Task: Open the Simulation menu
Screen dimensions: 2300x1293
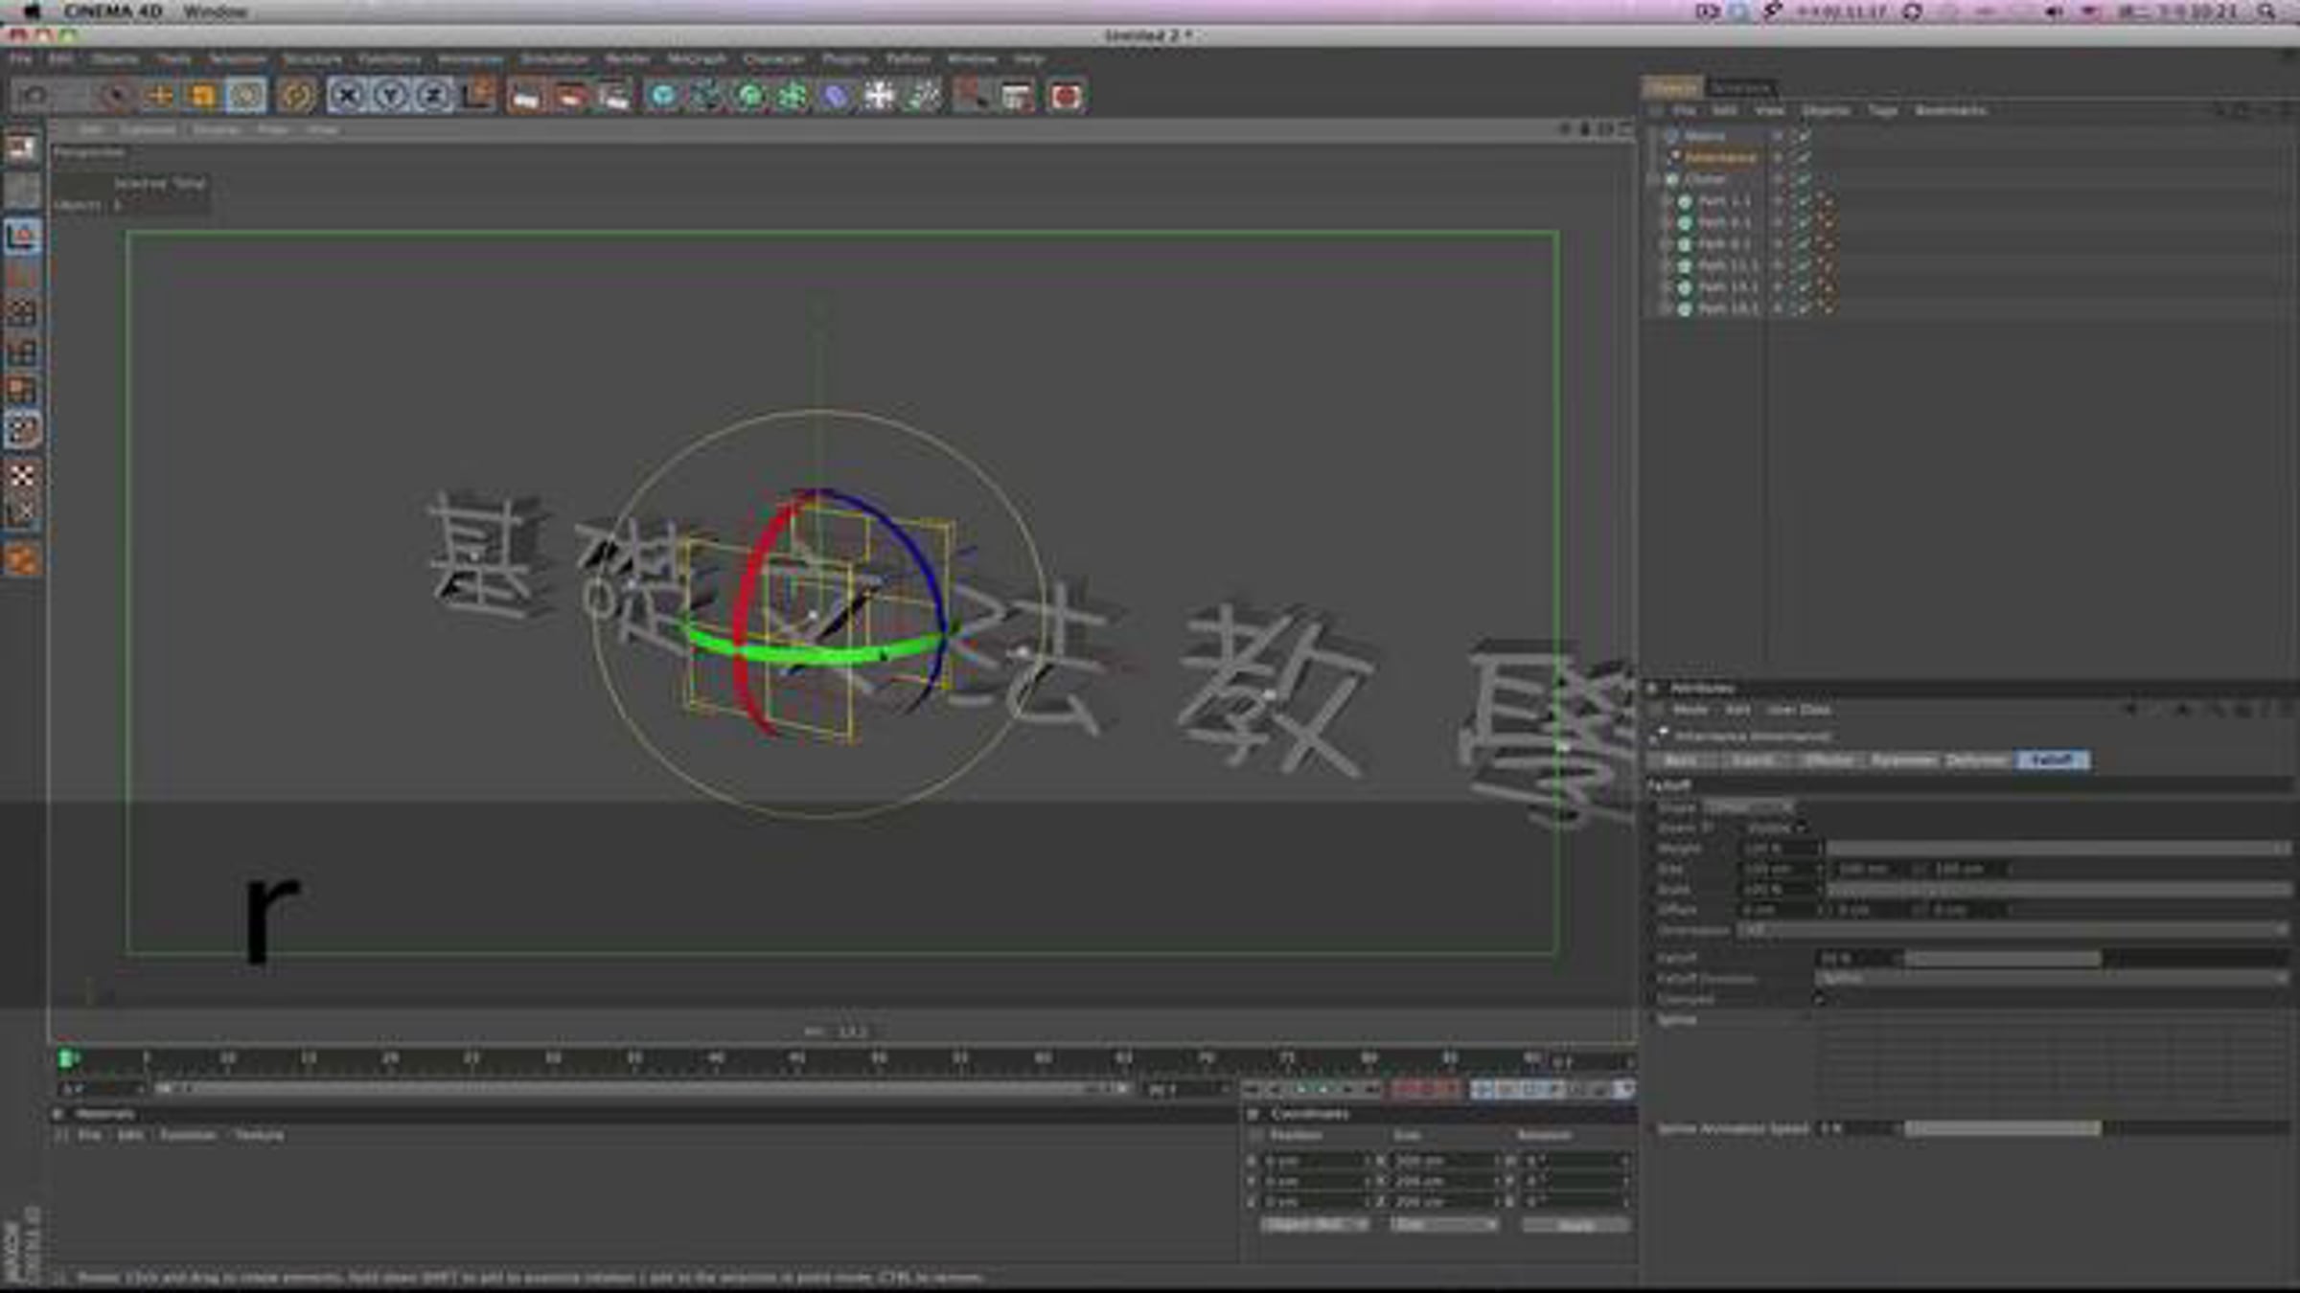Action: (x=554, y=58)
